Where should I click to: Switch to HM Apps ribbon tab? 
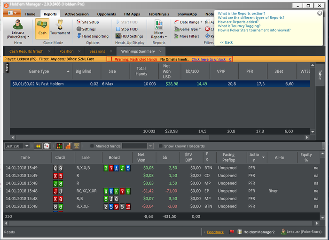pos(132,14)
